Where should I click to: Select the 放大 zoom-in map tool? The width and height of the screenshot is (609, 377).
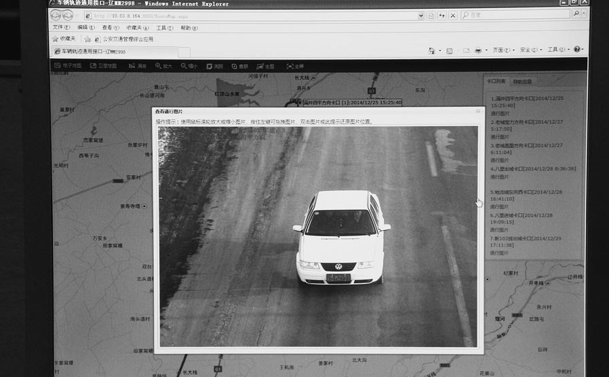pyautogui.click(x=163, y=66)
